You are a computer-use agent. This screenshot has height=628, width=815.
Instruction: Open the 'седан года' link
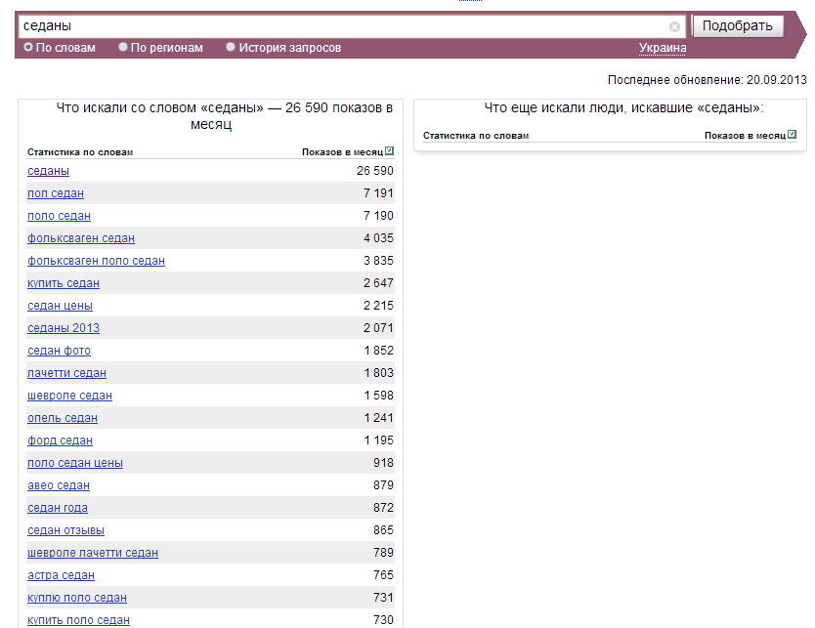point(58,508)
